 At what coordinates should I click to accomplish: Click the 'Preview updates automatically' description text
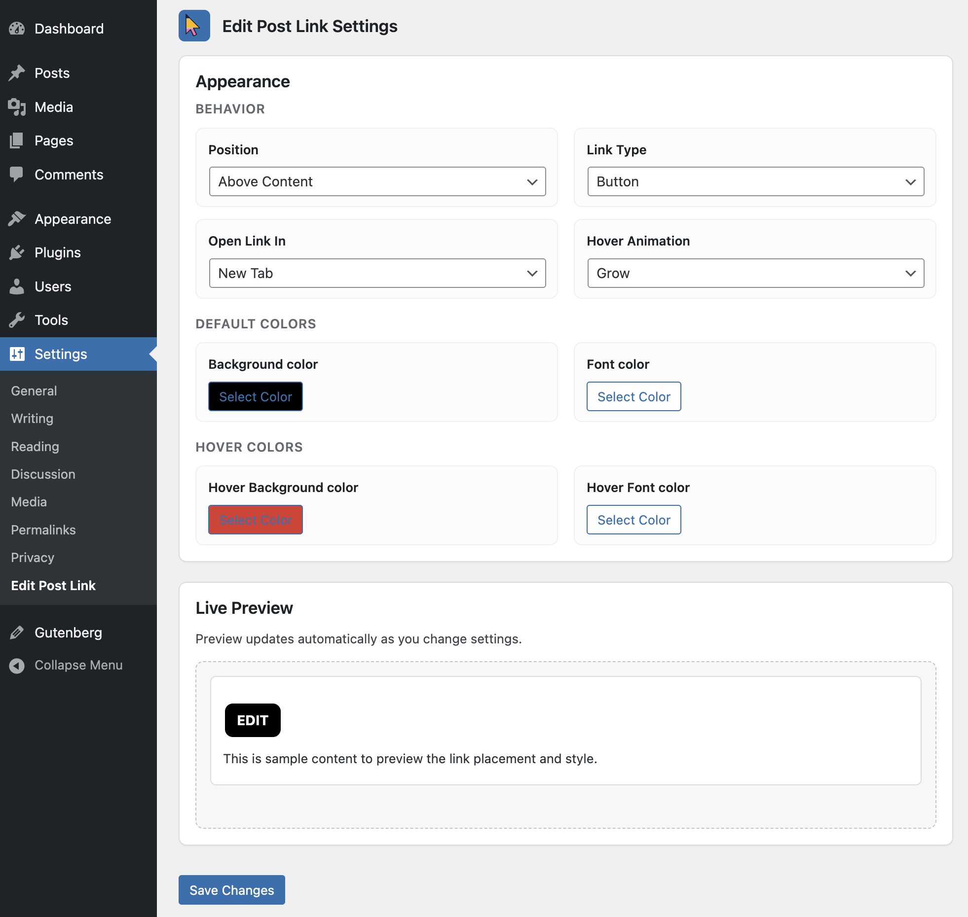pyautogui.click(x=359, y=639)
